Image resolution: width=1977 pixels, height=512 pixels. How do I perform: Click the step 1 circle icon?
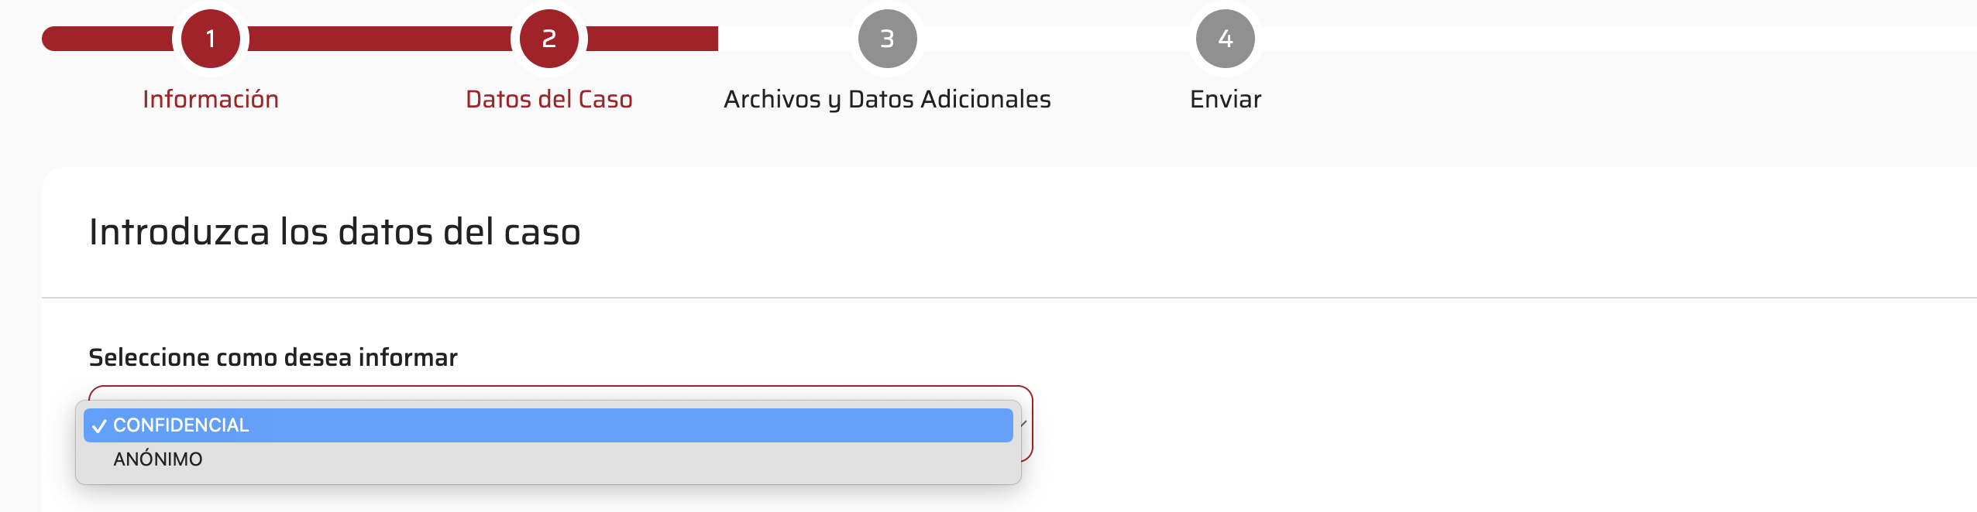(x=210, y=39)
